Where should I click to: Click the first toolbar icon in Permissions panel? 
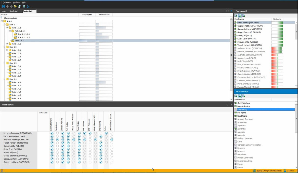point(236,96)
